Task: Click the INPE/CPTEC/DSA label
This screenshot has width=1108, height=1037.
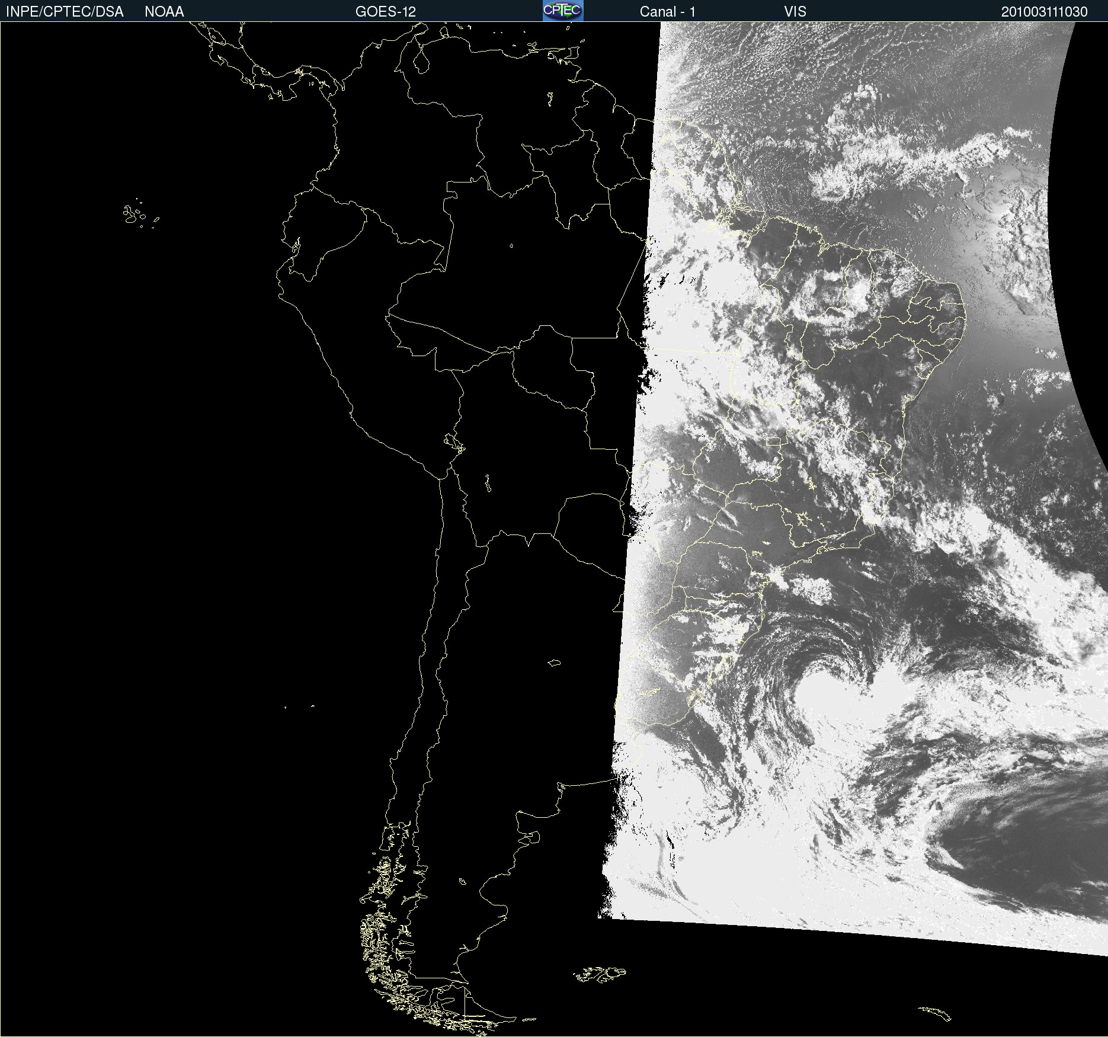Action: pos(65,11)
